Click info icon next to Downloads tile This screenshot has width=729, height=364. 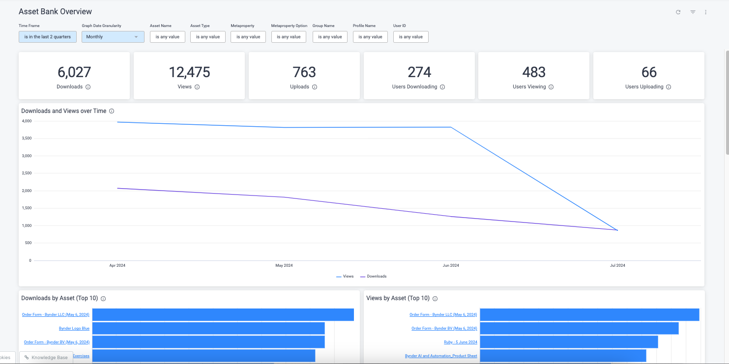pos(88,87)
